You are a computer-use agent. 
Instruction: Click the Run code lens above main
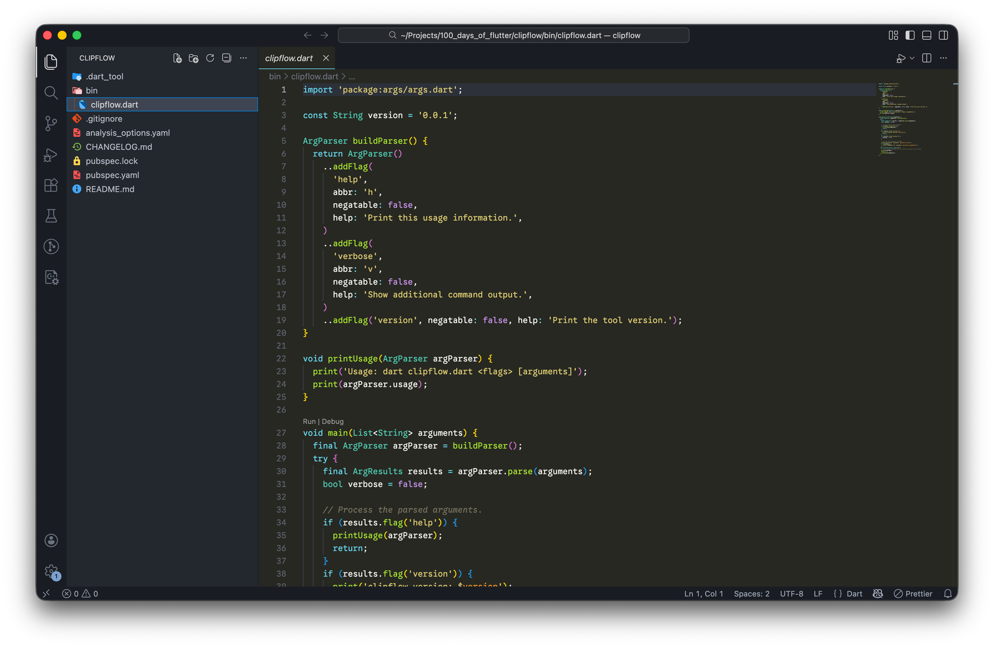[309, 421]
